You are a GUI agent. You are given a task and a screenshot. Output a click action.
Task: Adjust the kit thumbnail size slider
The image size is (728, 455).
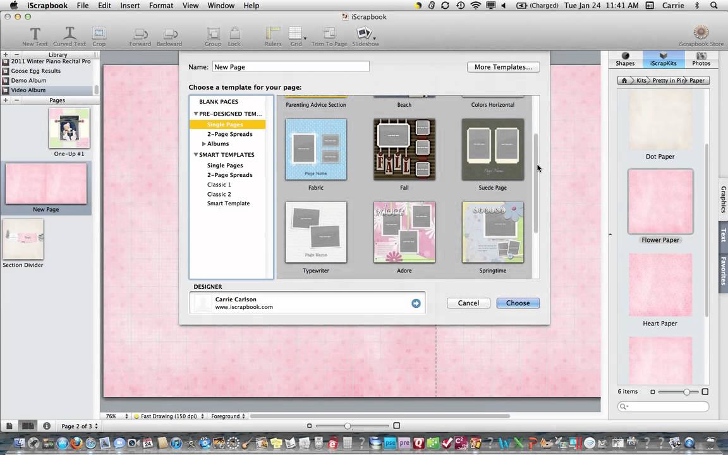coord(686,392)
